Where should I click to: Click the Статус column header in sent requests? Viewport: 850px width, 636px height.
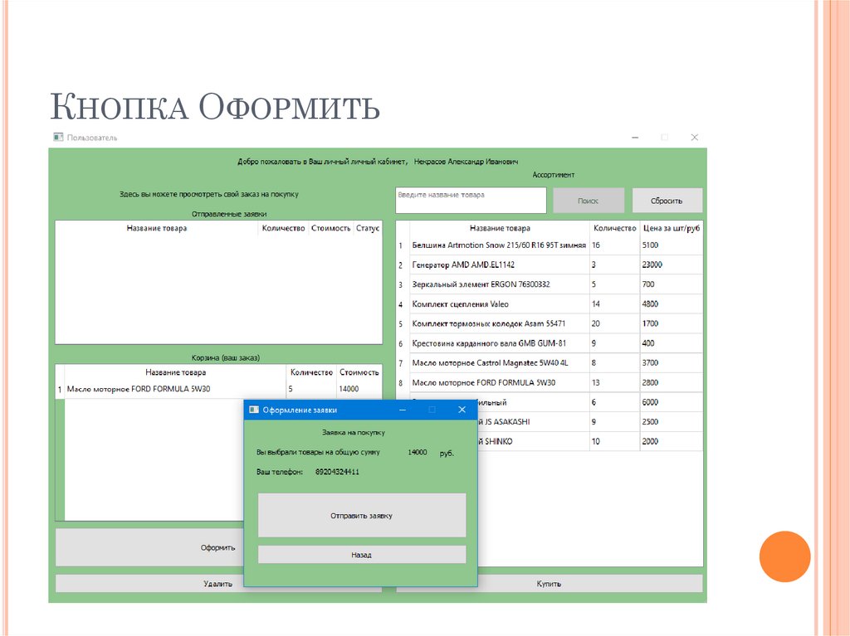pyautogui.click(x=368, y=228)
